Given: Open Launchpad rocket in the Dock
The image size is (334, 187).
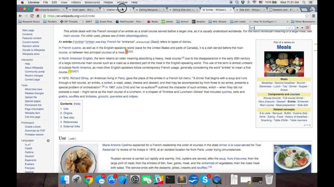Looking at the screenshot, I should click(x=76, y=180).
